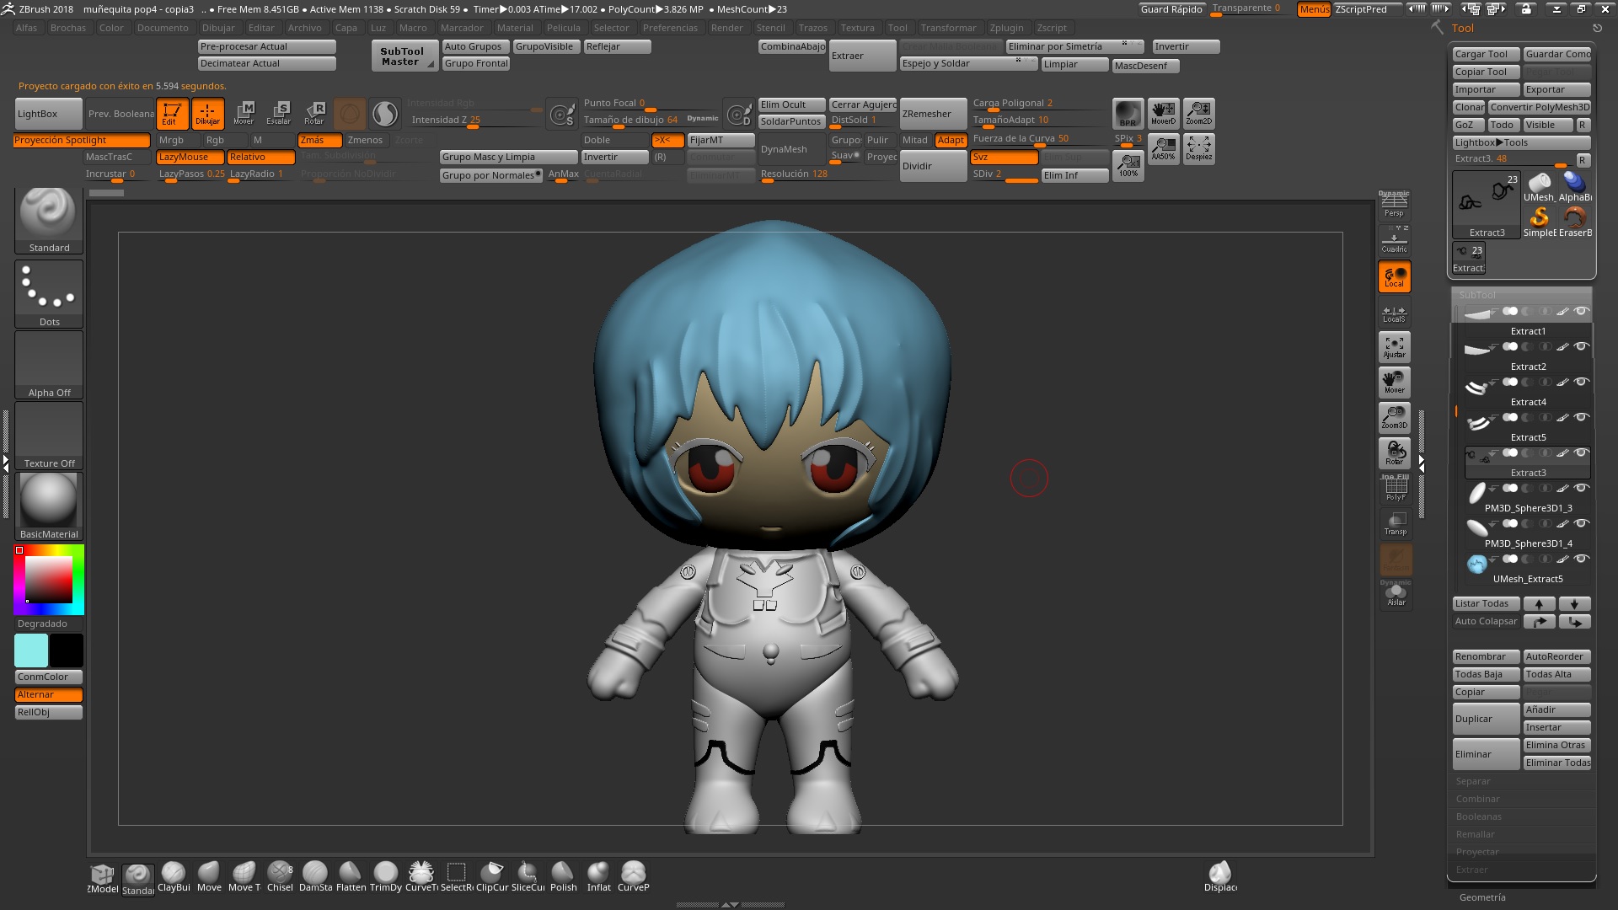
Task: Select the ZModeler brush icon
Action: (103, 878)
